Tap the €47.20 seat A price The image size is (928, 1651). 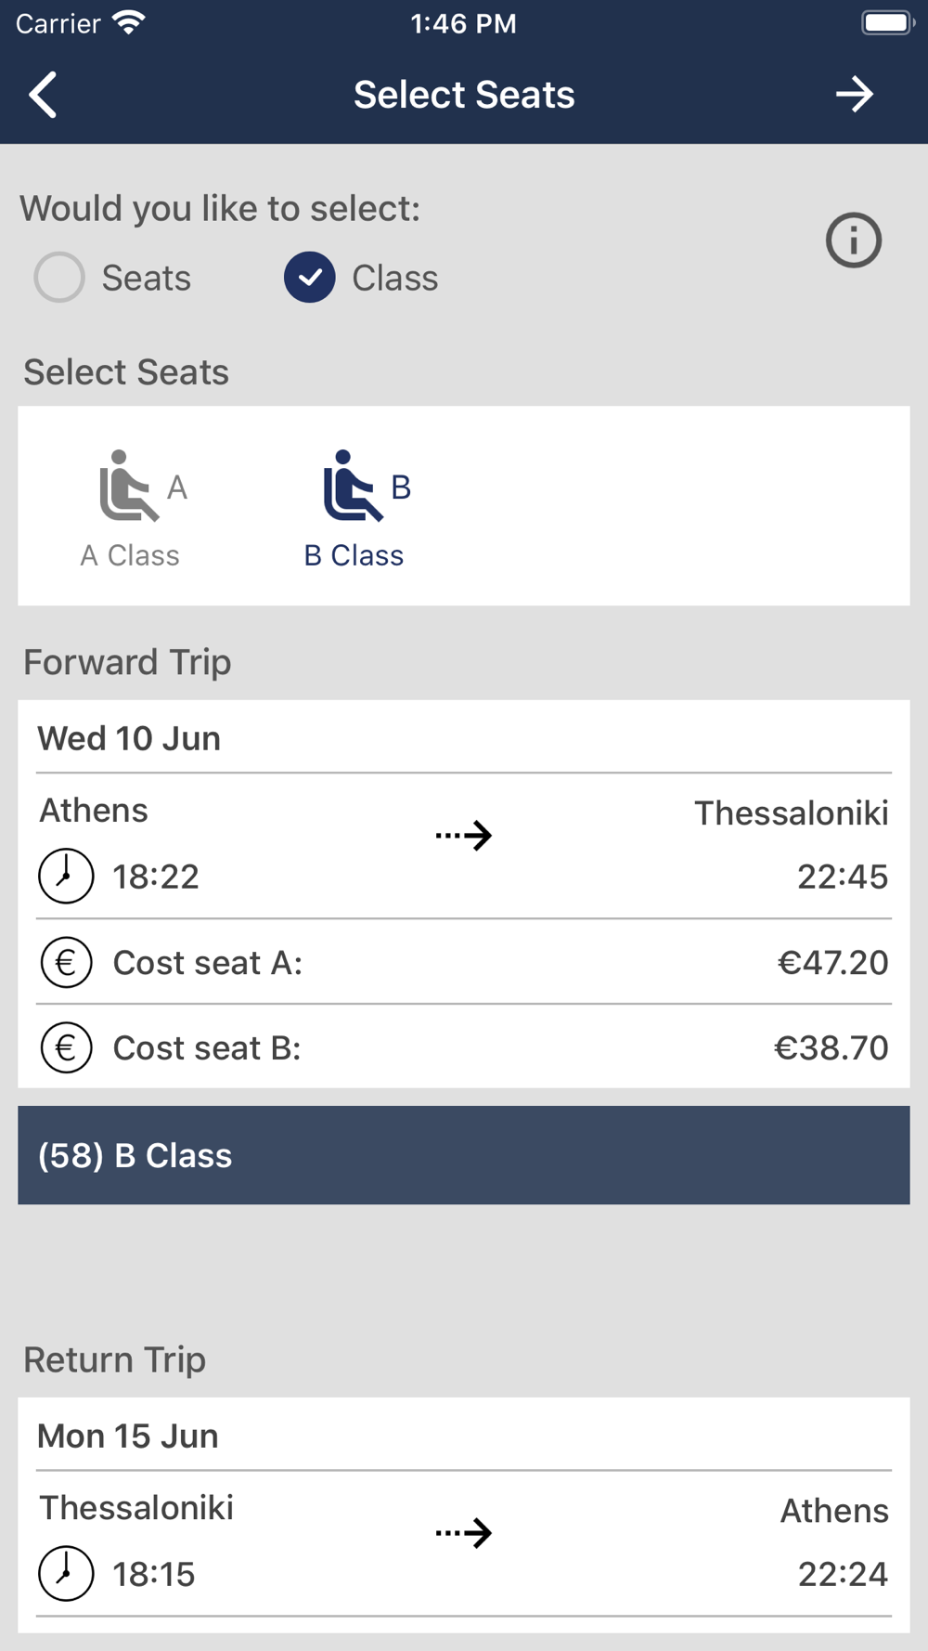pyautogui.click(x=832, y=962)
